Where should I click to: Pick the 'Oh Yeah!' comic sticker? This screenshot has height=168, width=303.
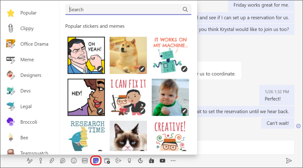pyautogui.click(x=86, y=55)
